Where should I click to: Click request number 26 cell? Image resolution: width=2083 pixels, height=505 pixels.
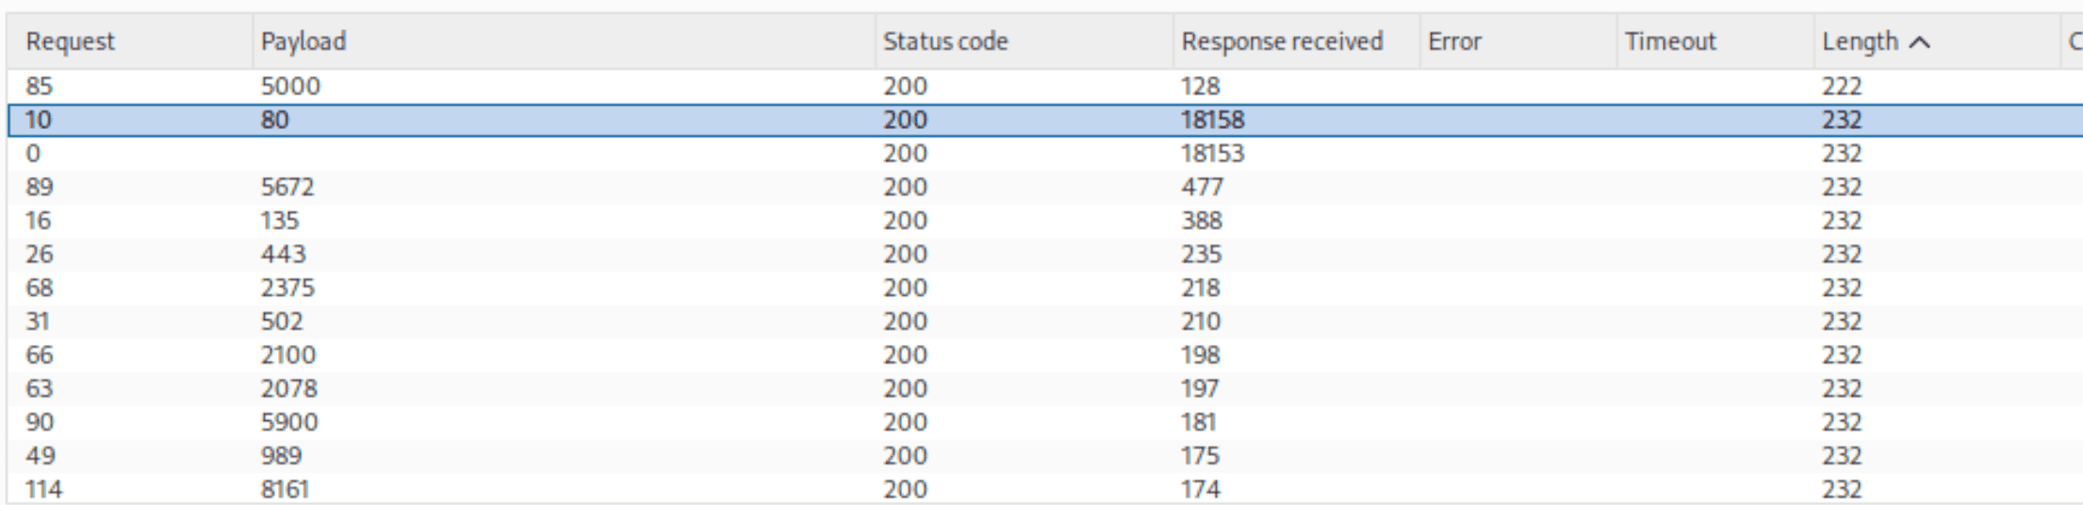click(40, 254)
